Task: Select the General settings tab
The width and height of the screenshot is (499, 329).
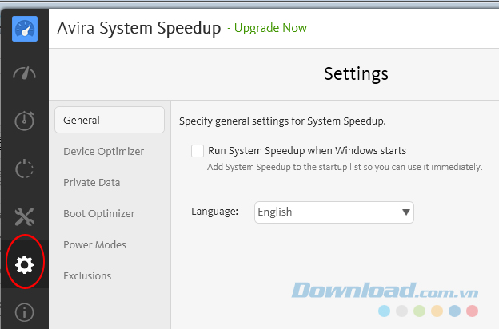Action: pos(110,120)
